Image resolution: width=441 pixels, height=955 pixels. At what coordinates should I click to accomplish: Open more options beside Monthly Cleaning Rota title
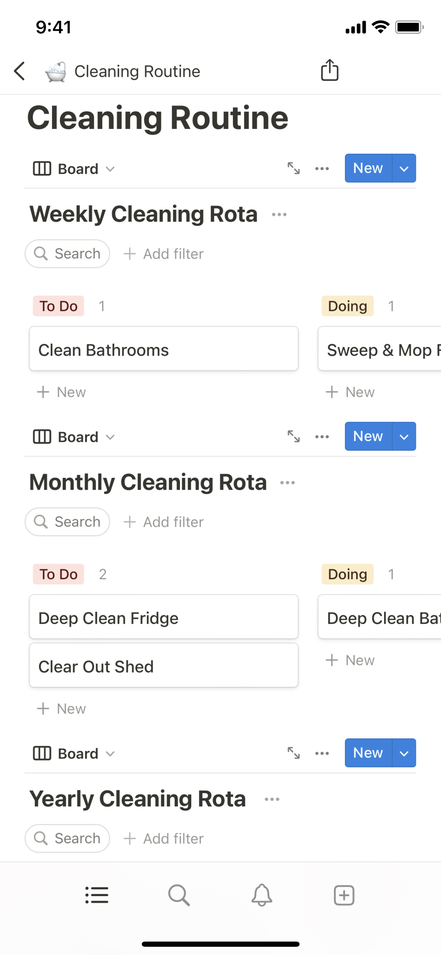point(287,483)
